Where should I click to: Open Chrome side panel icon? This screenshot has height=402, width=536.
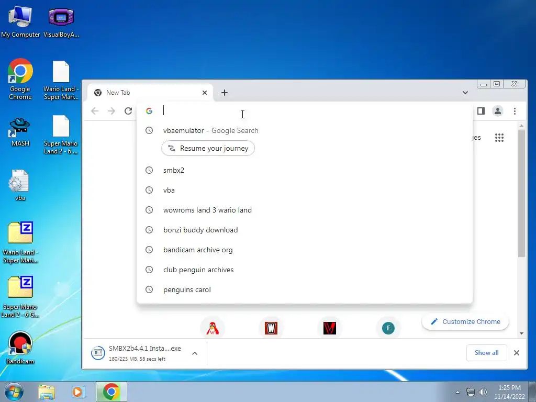481,111
